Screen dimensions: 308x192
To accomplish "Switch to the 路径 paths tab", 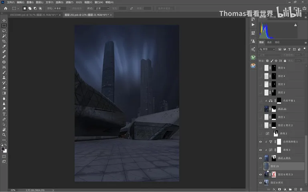I will click(277, 42).
